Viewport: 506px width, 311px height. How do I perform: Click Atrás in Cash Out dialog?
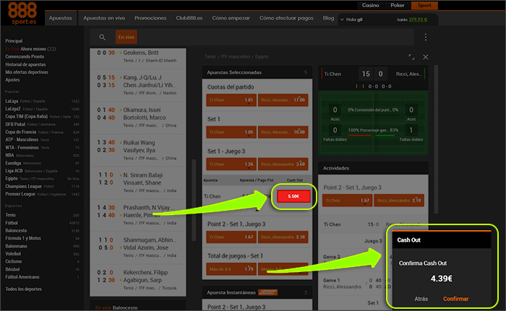(421, 299)
